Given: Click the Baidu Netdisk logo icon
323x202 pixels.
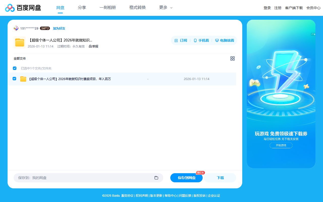Looking at the screenshot, I should click(10, 8).
